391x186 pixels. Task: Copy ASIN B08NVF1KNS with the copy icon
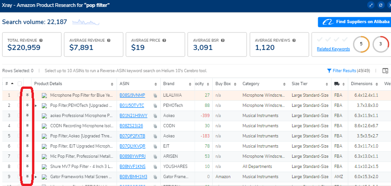[x=155, y=167]
